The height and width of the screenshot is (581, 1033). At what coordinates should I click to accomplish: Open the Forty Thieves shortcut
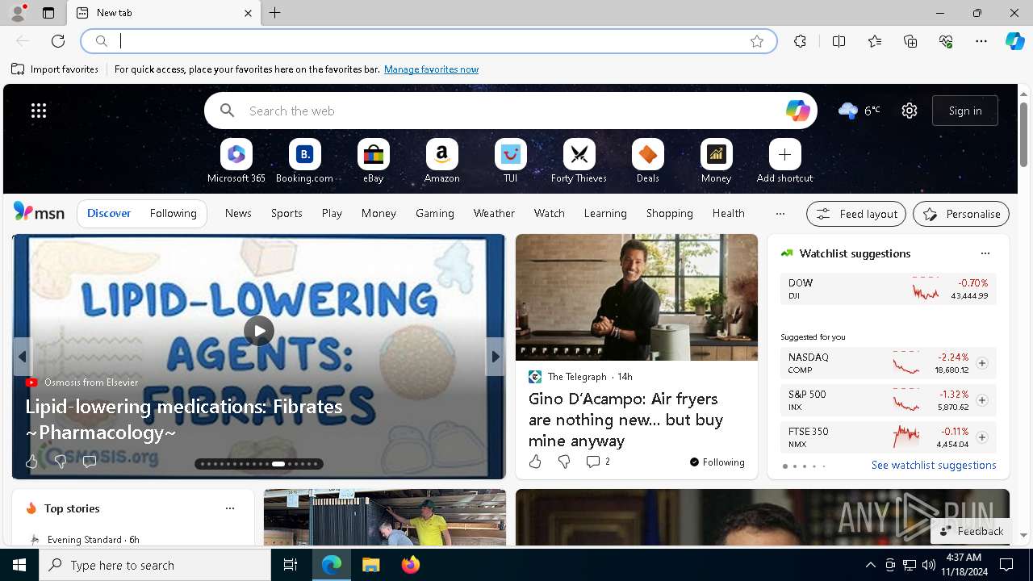click(x=579, y=161)
